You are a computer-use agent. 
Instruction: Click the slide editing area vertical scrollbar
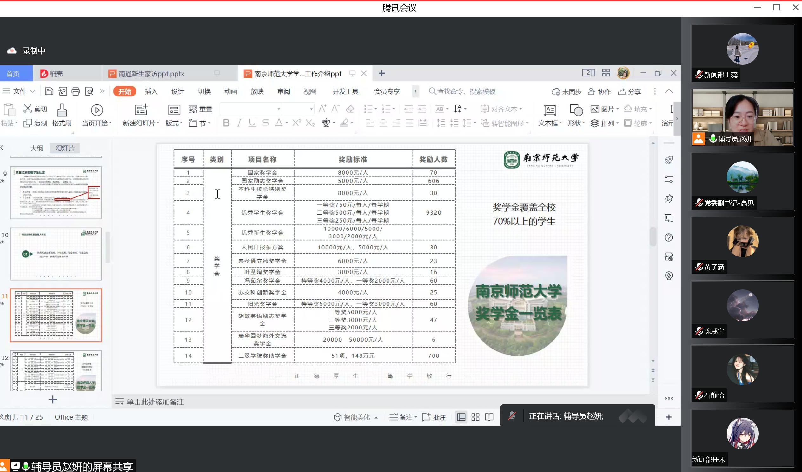coord(653,236)
